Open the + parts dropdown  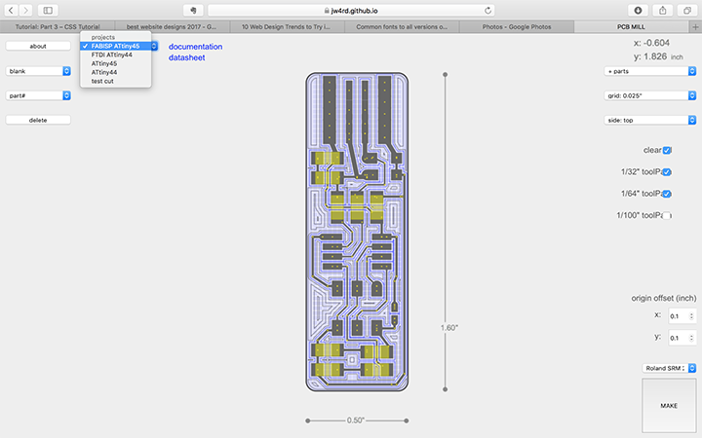(x=650, y=71)
